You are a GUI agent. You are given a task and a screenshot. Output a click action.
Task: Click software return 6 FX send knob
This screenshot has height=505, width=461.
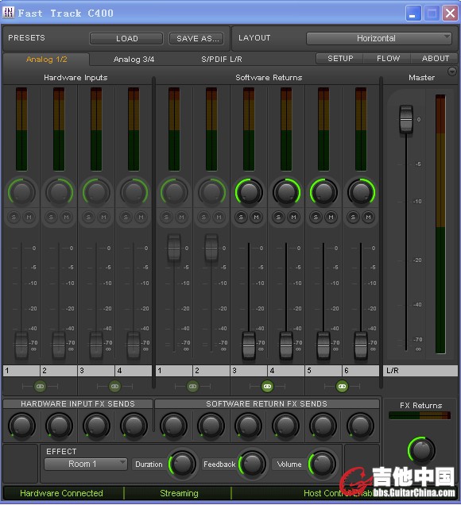coord(360,426)
